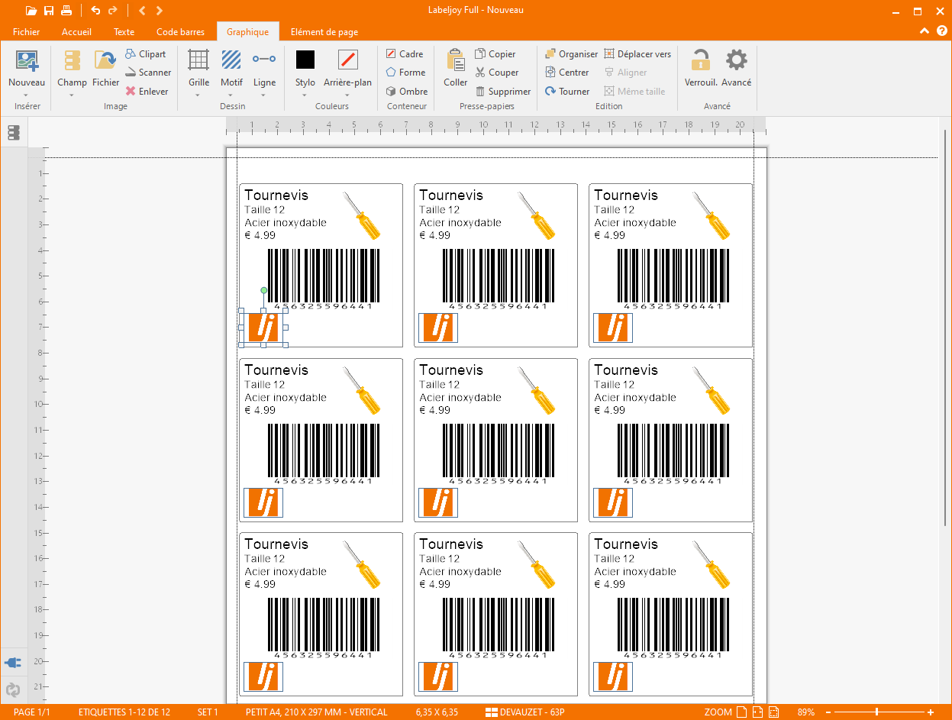952x720 pixels.
Task: Apply Ombre shadow to the element
Action: tap(406, 91)
